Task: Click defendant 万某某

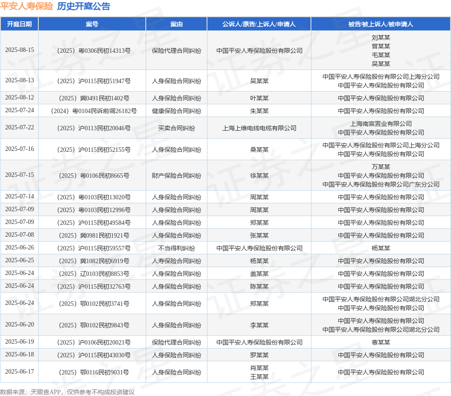Action: click(381, 167)
